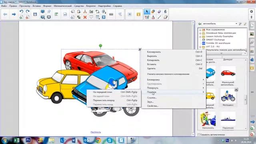
Task: Save the notebook file with the floppy icon
Action: coord(35,14)
